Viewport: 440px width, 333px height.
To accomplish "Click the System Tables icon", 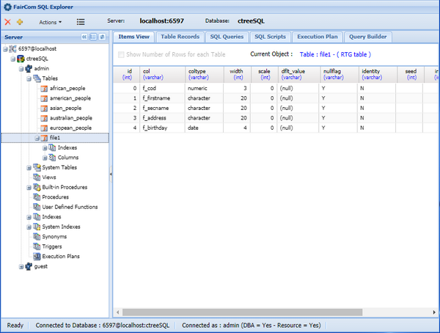I will point(37,167).
